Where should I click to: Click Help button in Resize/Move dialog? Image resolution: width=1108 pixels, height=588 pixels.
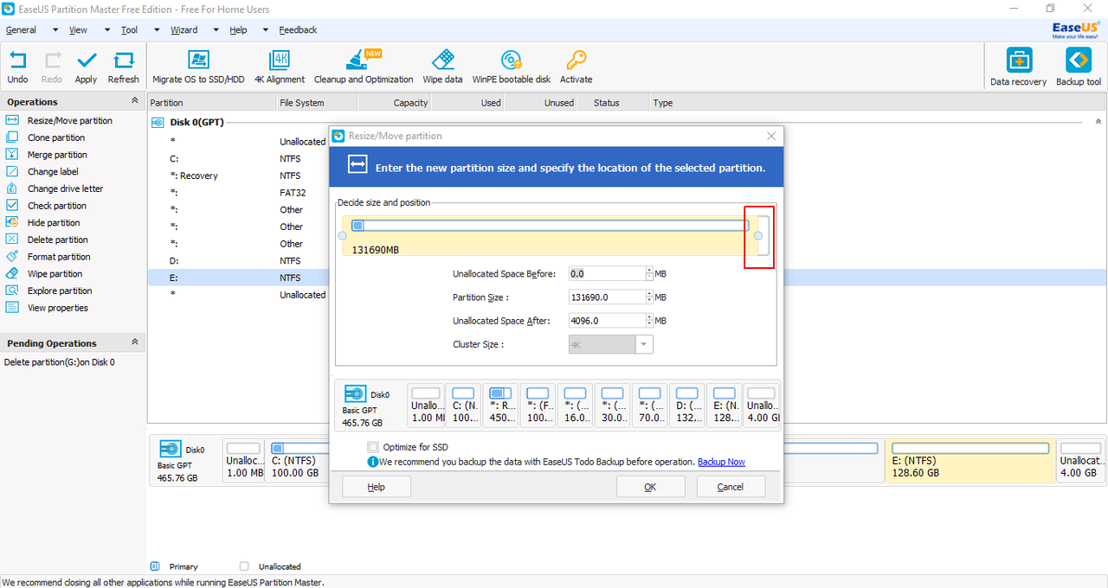(377, 487)
